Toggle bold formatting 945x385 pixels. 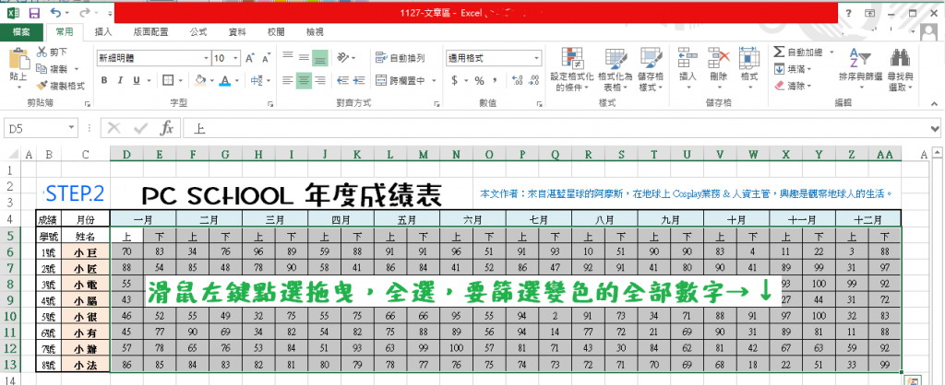(x=103, y=81)
